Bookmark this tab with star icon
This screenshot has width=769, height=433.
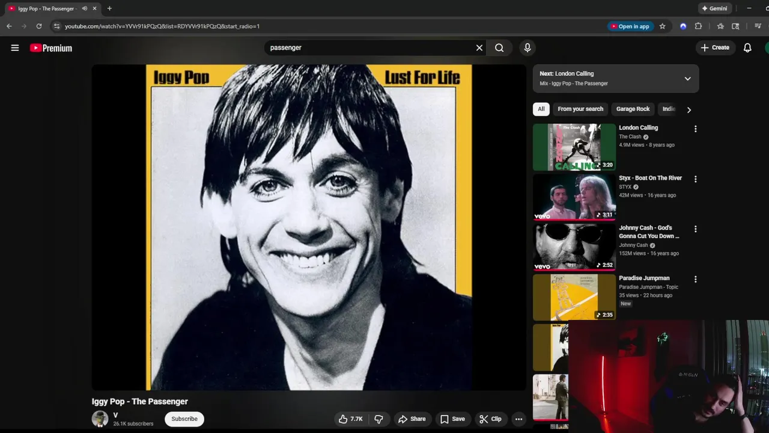662,26
